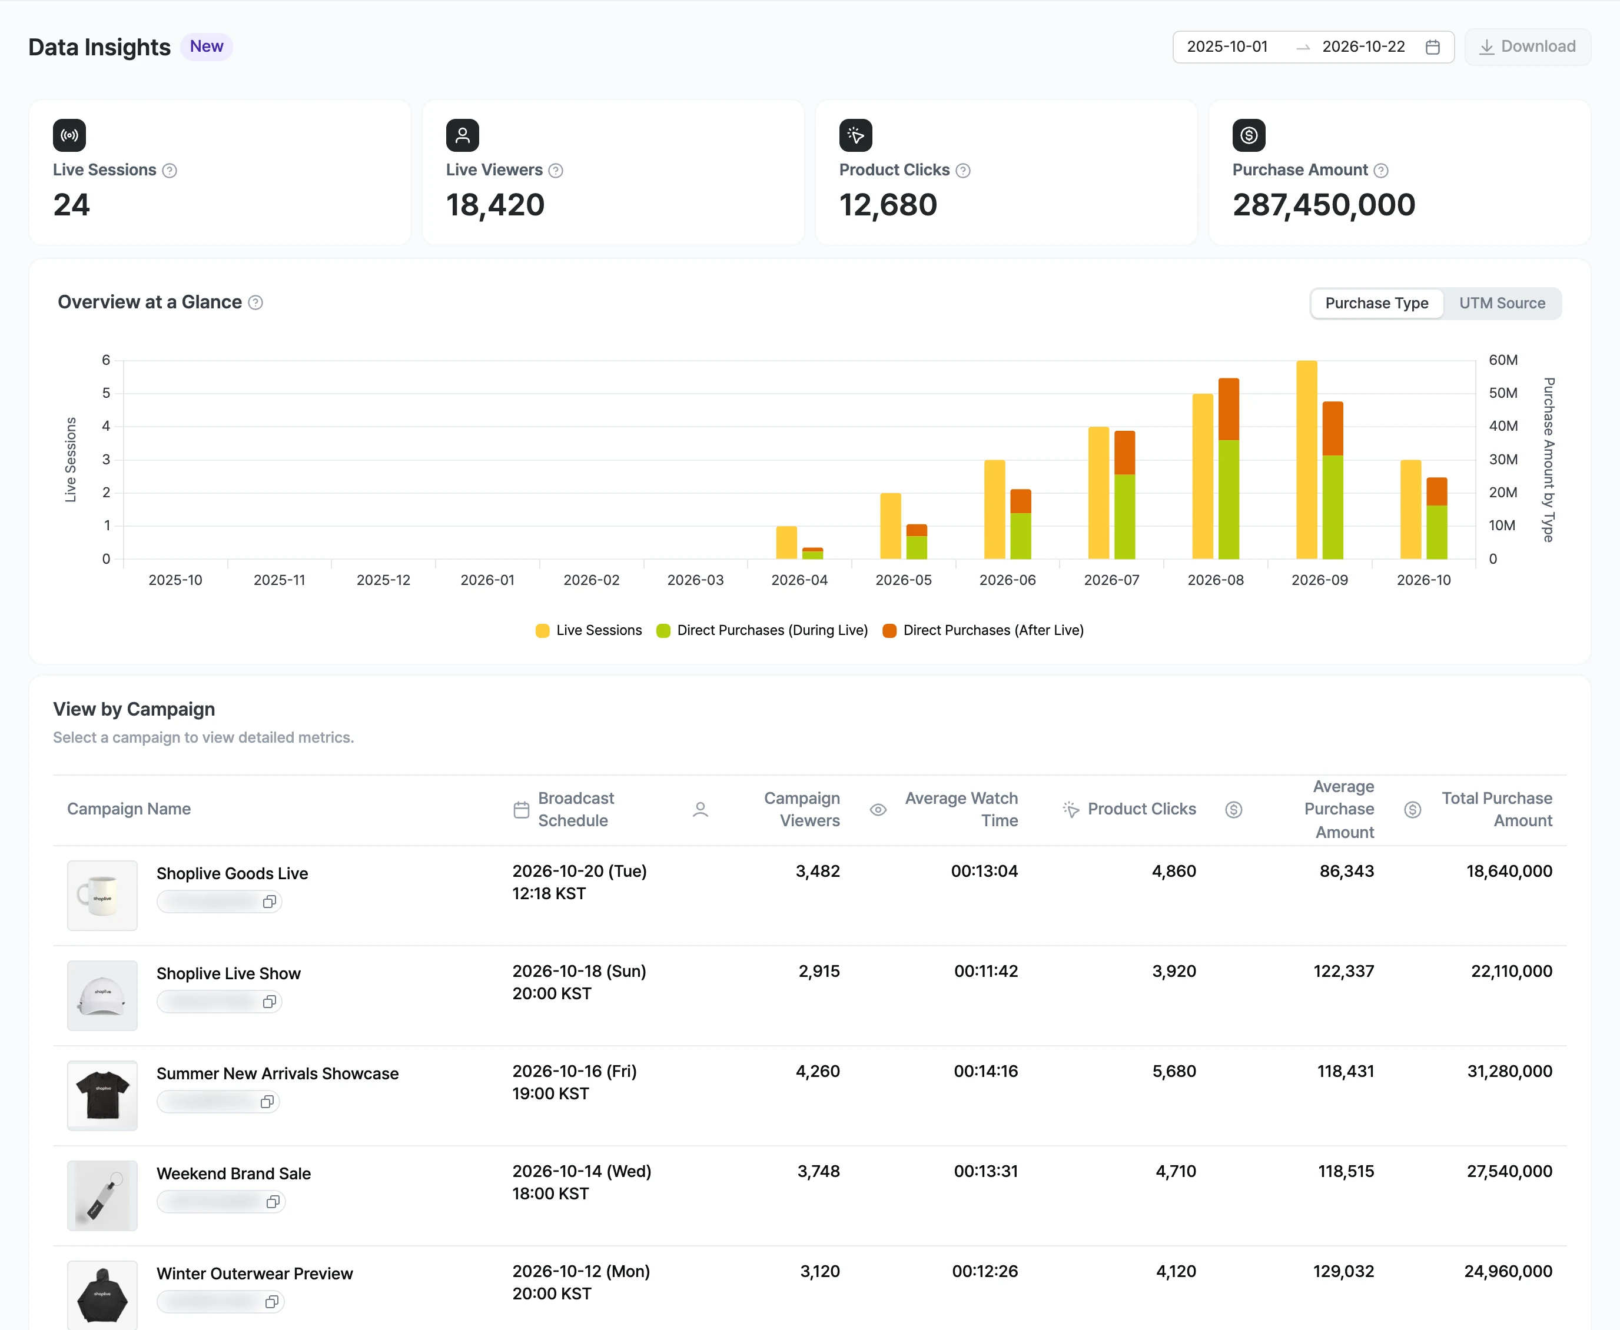Download the data insights report
The width and height of the screenshot is (1620, 1330).
1527,46
